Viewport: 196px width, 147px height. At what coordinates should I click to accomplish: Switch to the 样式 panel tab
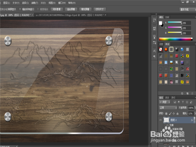167,44
